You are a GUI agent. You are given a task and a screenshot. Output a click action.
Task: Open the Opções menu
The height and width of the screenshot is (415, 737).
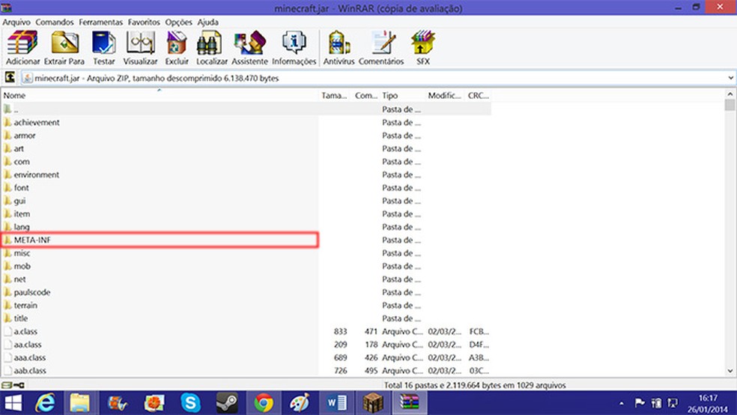tap(178, 22)
